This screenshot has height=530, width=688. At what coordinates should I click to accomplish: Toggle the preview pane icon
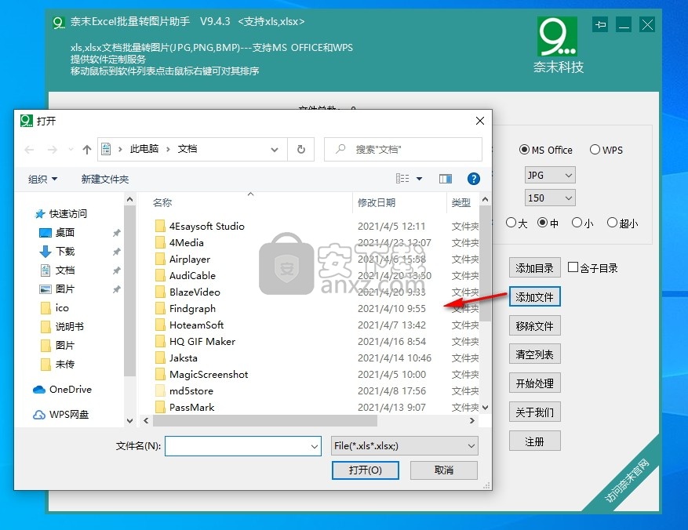point(446,179)
